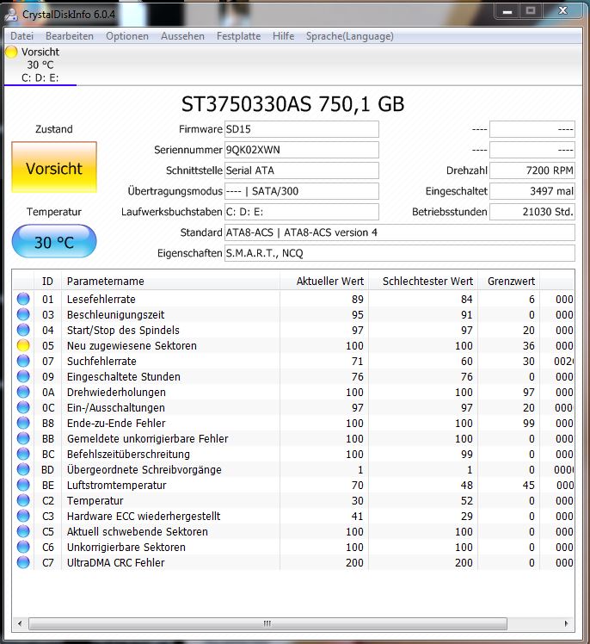
Task: Open the Datei menu
Action: point(22,36)
